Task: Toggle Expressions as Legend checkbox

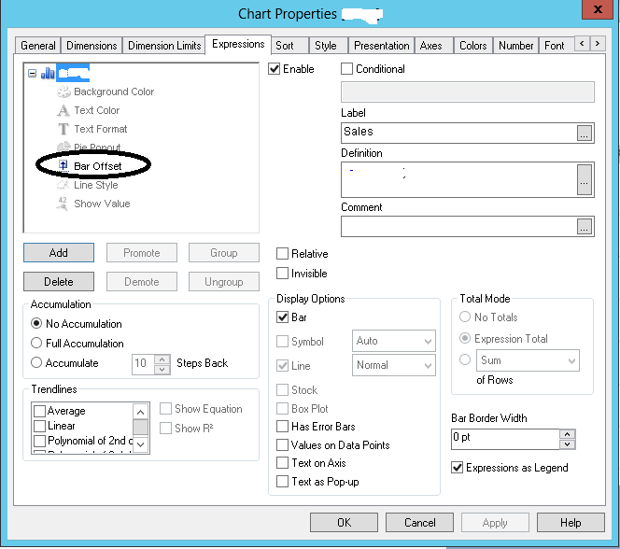Action: (458, 468)
